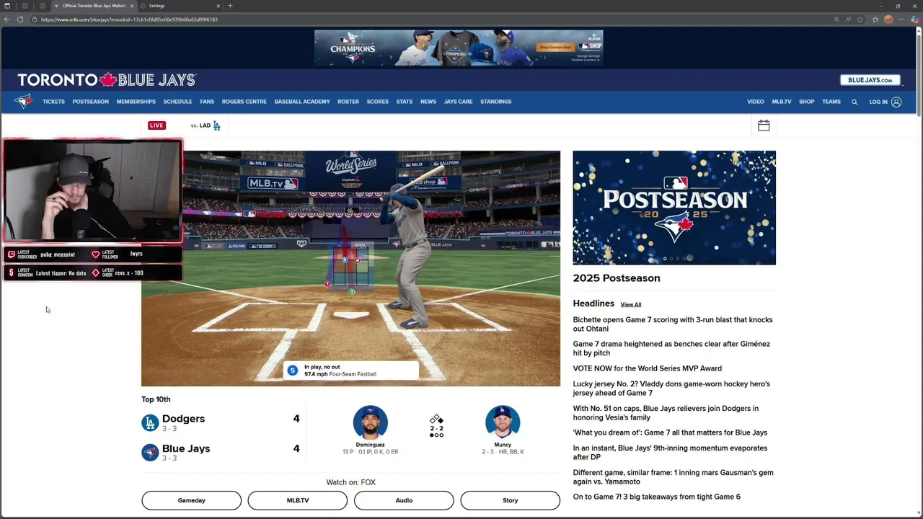Open ROSTER menu item
Screen dimensions: 923x519
[348, 102]
